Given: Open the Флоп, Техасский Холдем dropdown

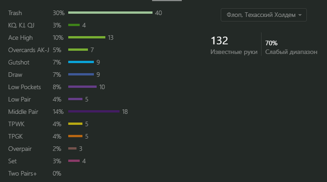Looking at the screenshot, I should [263, 15].
